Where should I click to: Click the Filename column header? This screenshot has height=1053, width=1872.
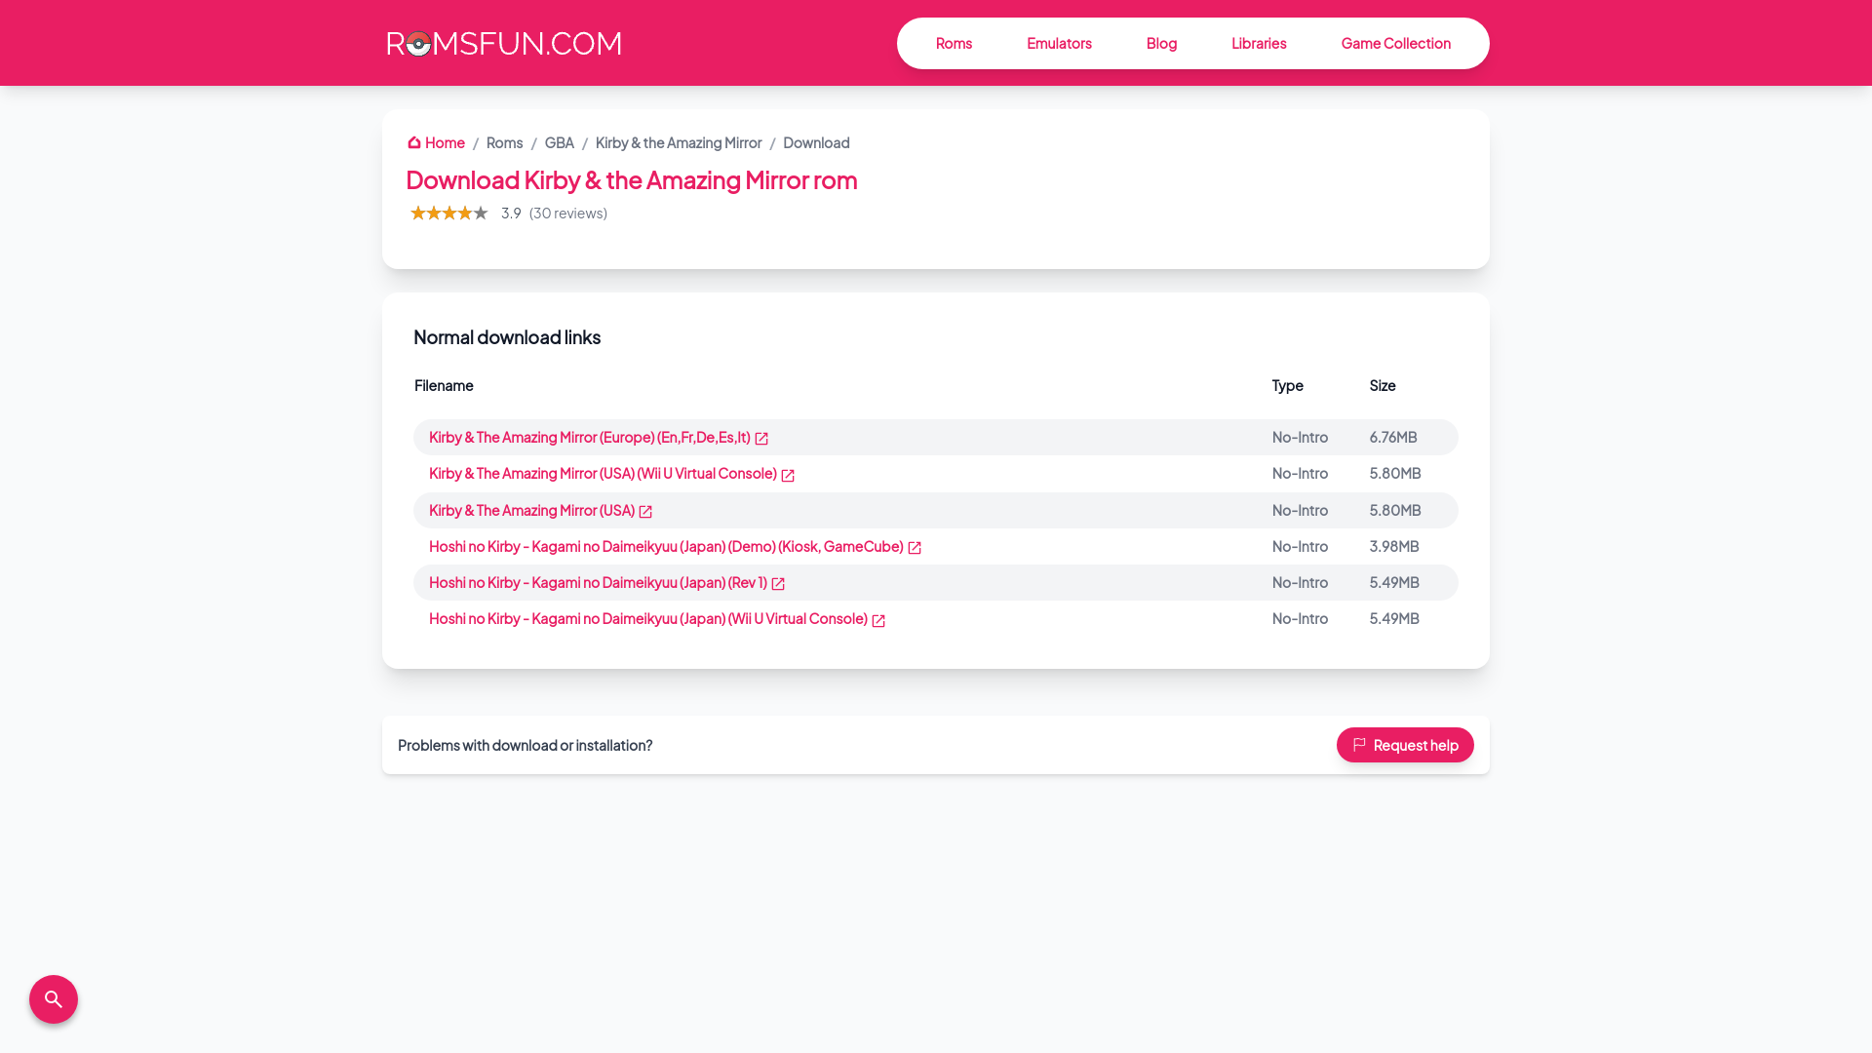point(444,385)
